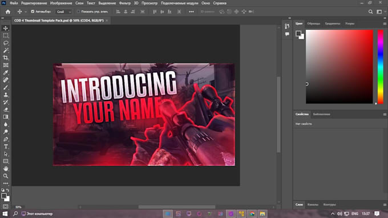Expand the collapsed toolbox with double arrows

click(x=3, y=18)
